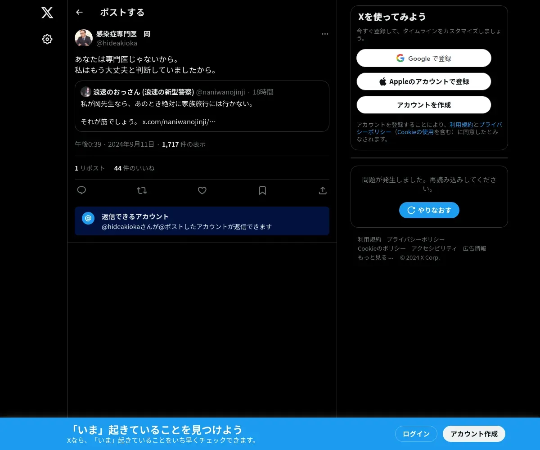
Task: Open footer 広告情報 link
Action: click(x=475, y=248)
